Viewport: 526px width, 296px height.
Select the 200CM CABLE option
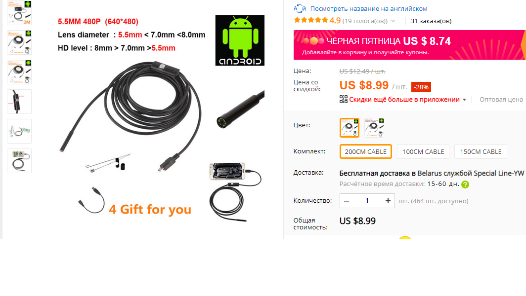click(x=366, y=151)
